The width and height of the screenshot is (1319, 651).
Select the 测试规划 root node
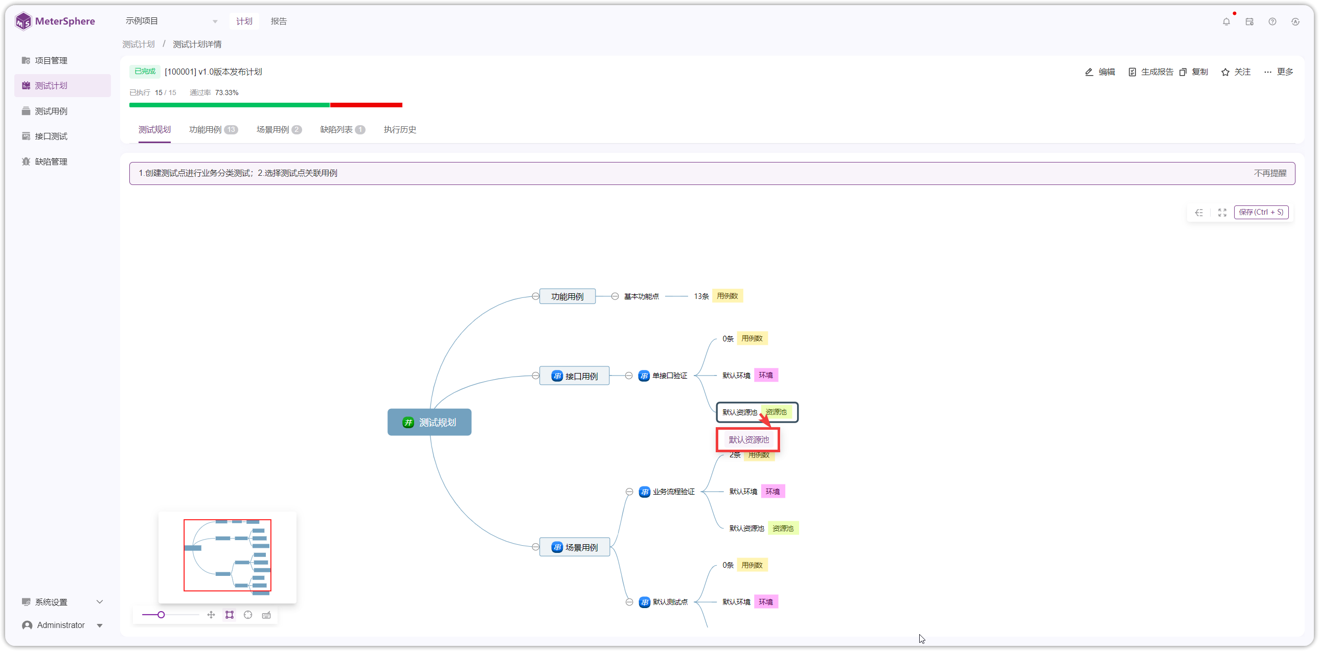[x=429, y=422]
